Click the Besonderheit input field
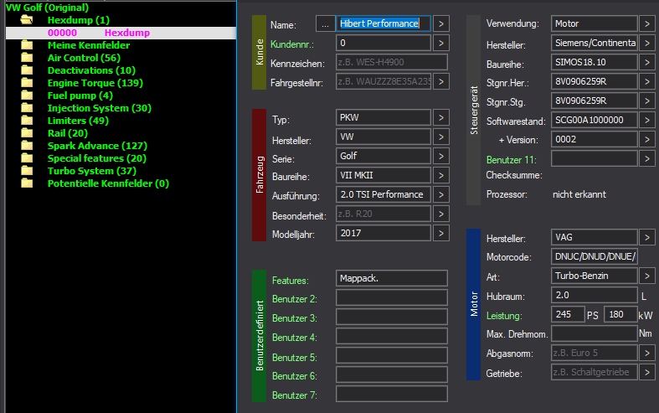Screen dimensions: 659x413 (x=384, y=214)
